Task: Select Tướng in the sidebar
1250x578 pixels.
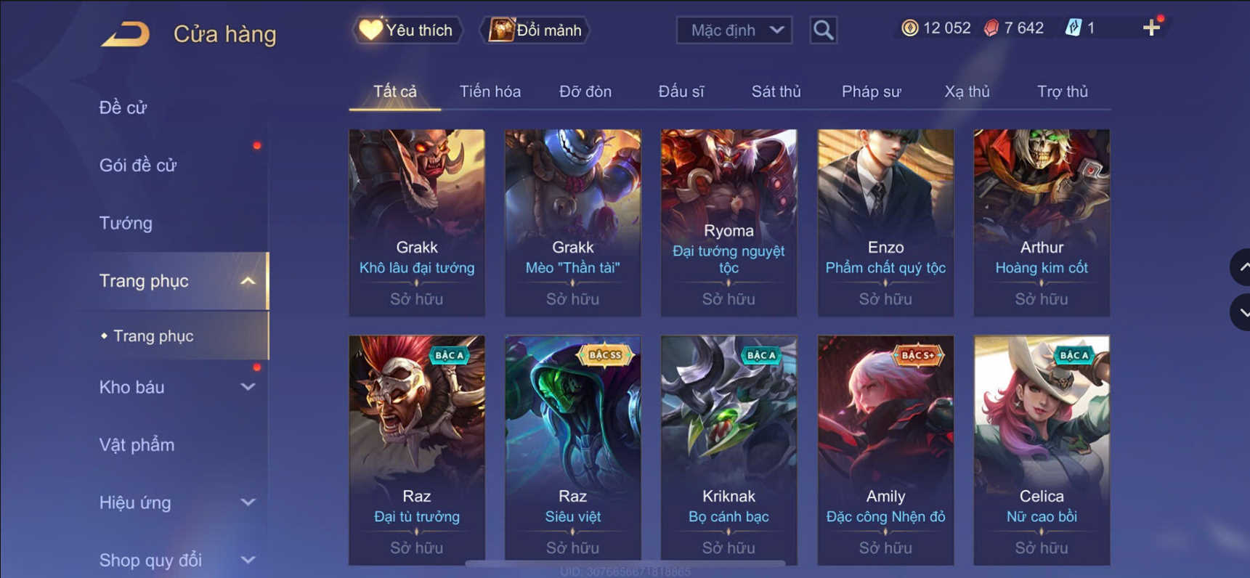Action: point(126,223)
